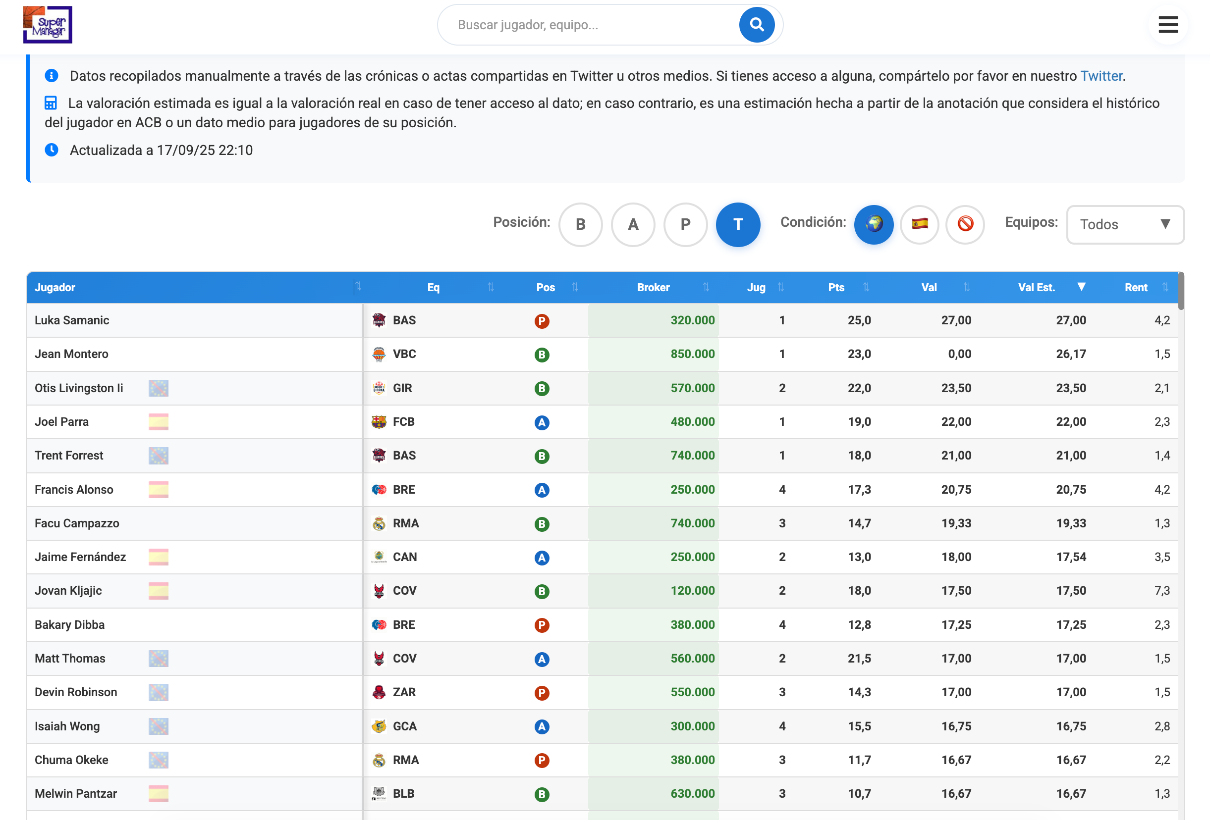
Task: Open the Equipos Todos dropdown
Action: pos(1125,224)
